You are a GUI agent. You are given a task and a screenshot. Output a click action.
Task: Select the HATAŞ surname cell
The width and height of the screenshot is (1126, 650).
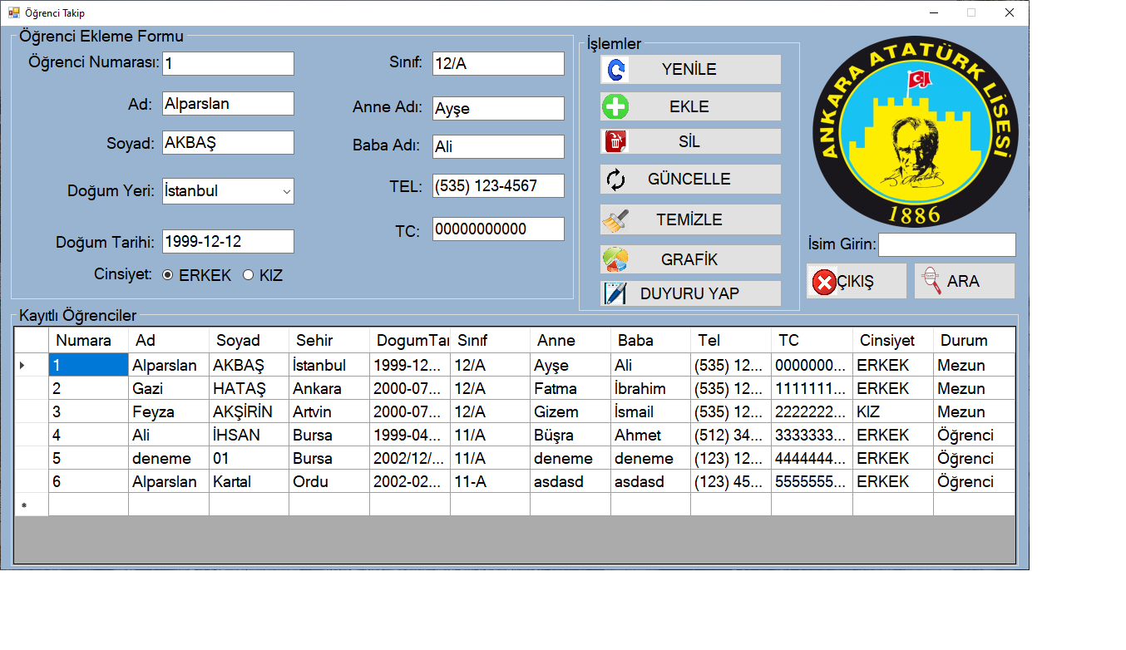pos(249,388)
